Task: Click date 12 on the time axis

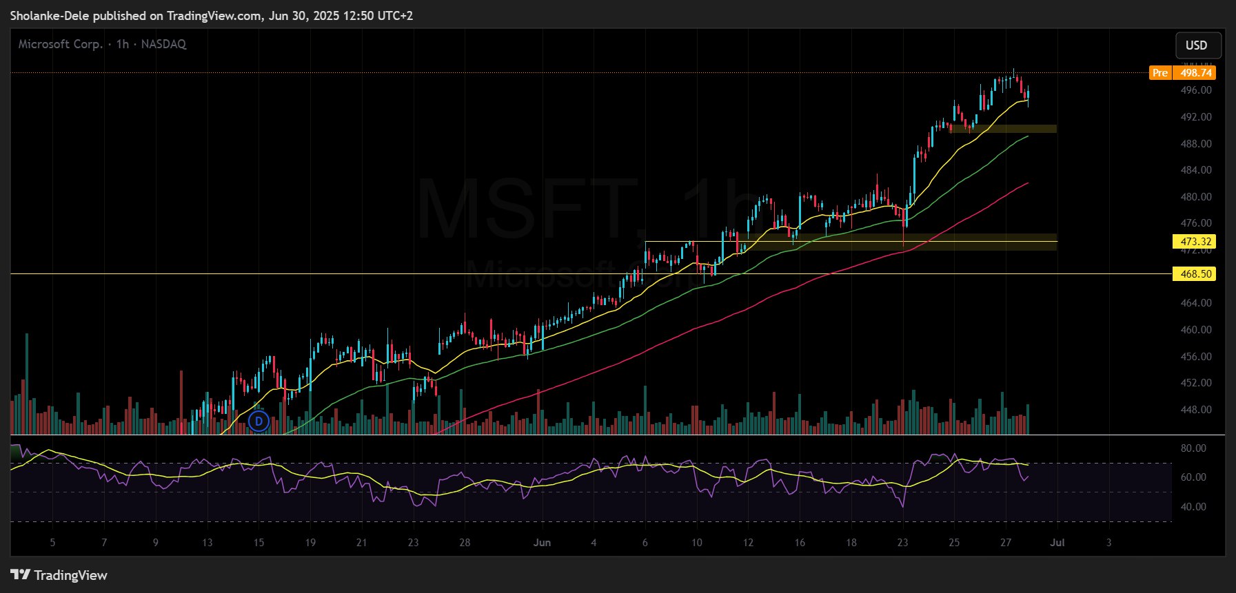Action: point(748,543)
